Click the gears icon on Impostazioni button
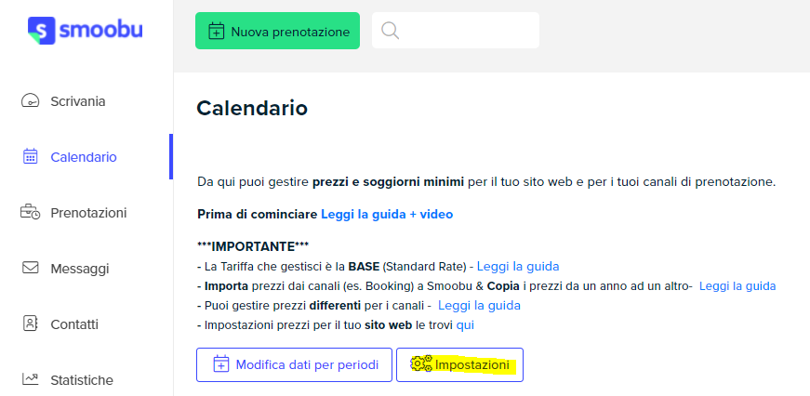 (x=421, y=363)
